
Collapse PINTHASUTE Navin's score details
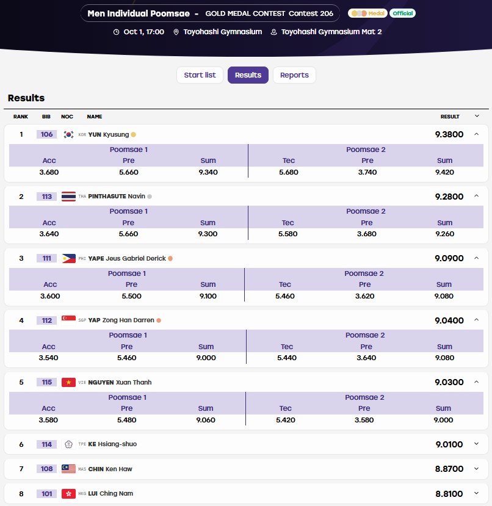[x=477, y=196]
